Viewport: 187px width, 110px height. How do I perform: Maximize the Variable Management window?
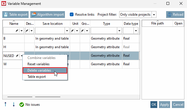tap(168, 3)
